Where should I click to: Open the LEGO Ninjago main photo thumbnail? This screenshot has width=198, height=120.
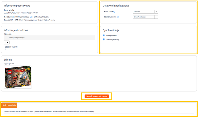(18, 77)
